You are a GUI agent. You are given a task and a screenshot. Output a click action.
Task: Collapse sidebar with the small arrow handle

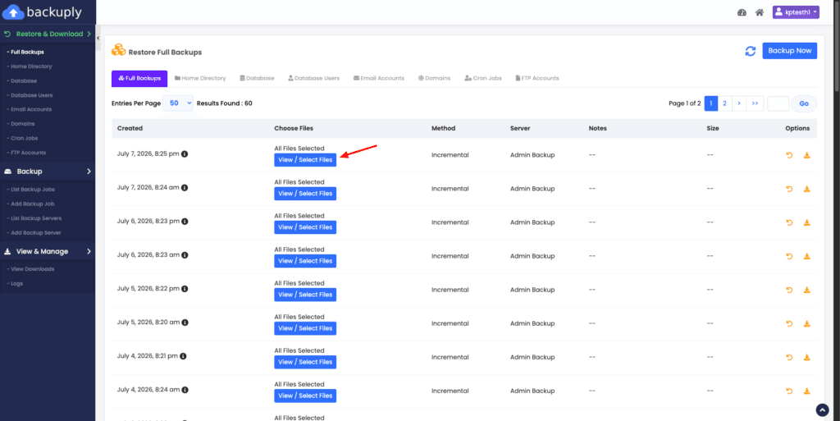click(x=98, y=38)
